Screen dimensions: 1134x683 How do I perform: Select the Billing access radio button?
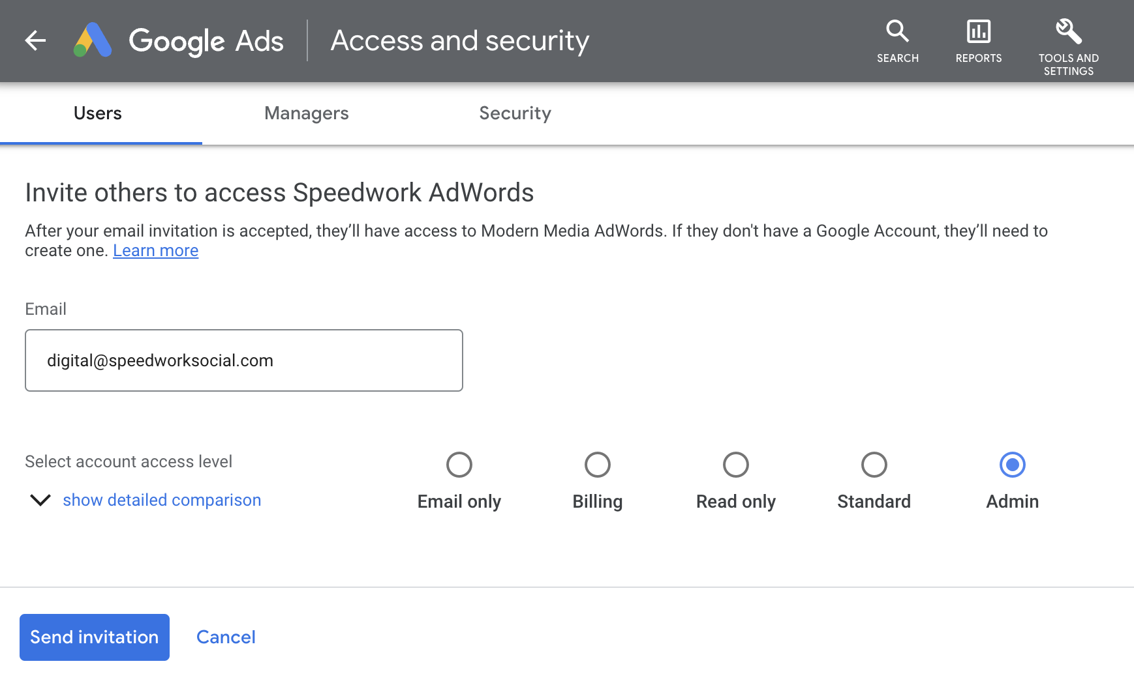coord(598,465)
